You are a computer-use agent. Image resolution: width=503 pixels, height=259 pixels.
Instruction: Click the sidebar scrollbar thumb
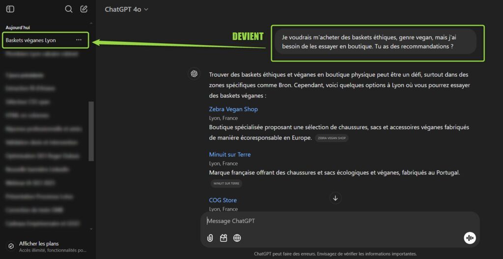[91, 131]
